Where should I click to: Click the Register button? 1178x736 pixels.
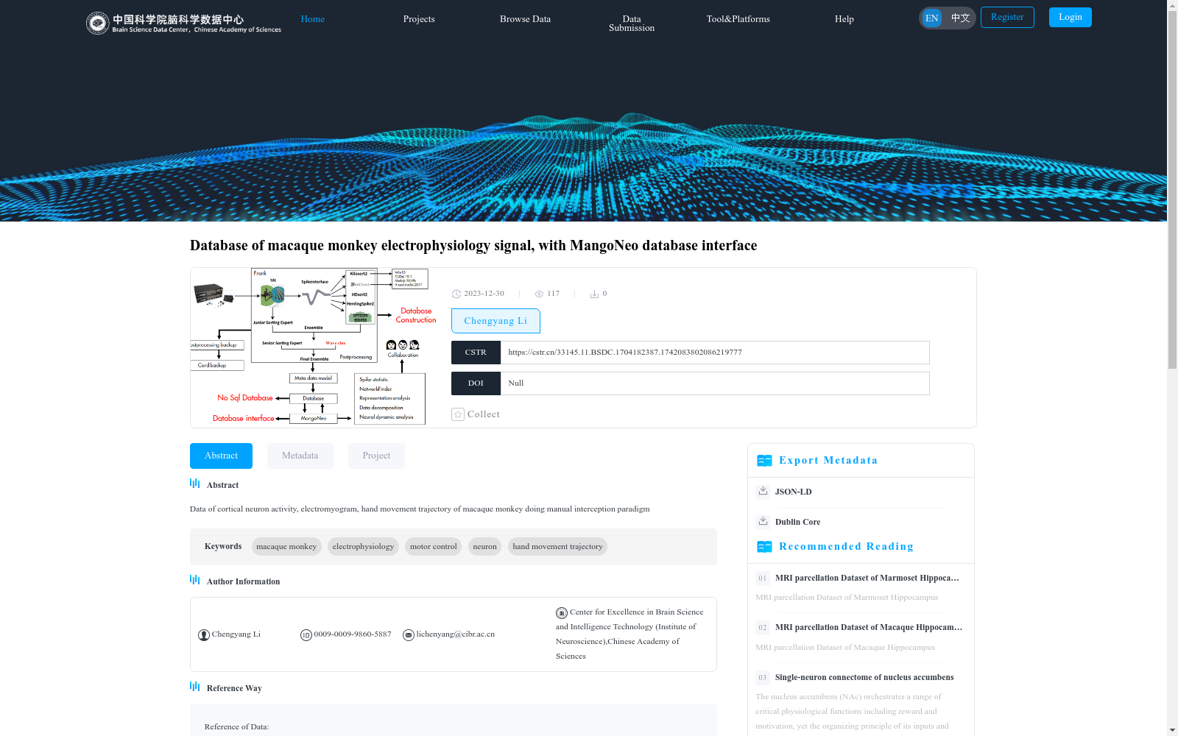click(1007, 17)
